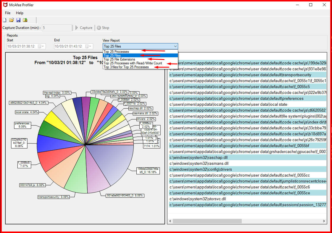Select list row ending code cache\js\26c79259f

click(x=247, y=140)
